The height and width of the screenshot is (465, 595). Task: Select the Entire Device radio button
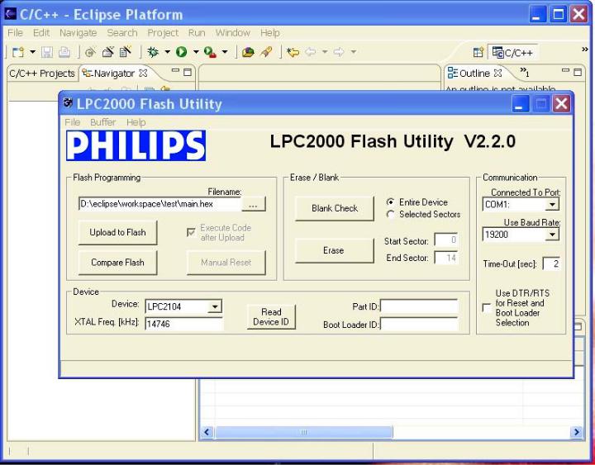tap(390, 202)
